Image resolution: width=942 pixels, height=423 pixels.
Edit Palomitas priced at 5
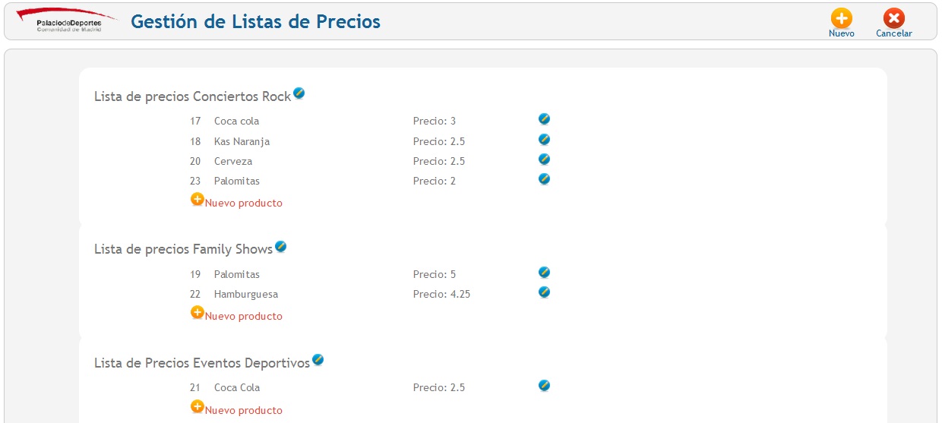[544, 273]
